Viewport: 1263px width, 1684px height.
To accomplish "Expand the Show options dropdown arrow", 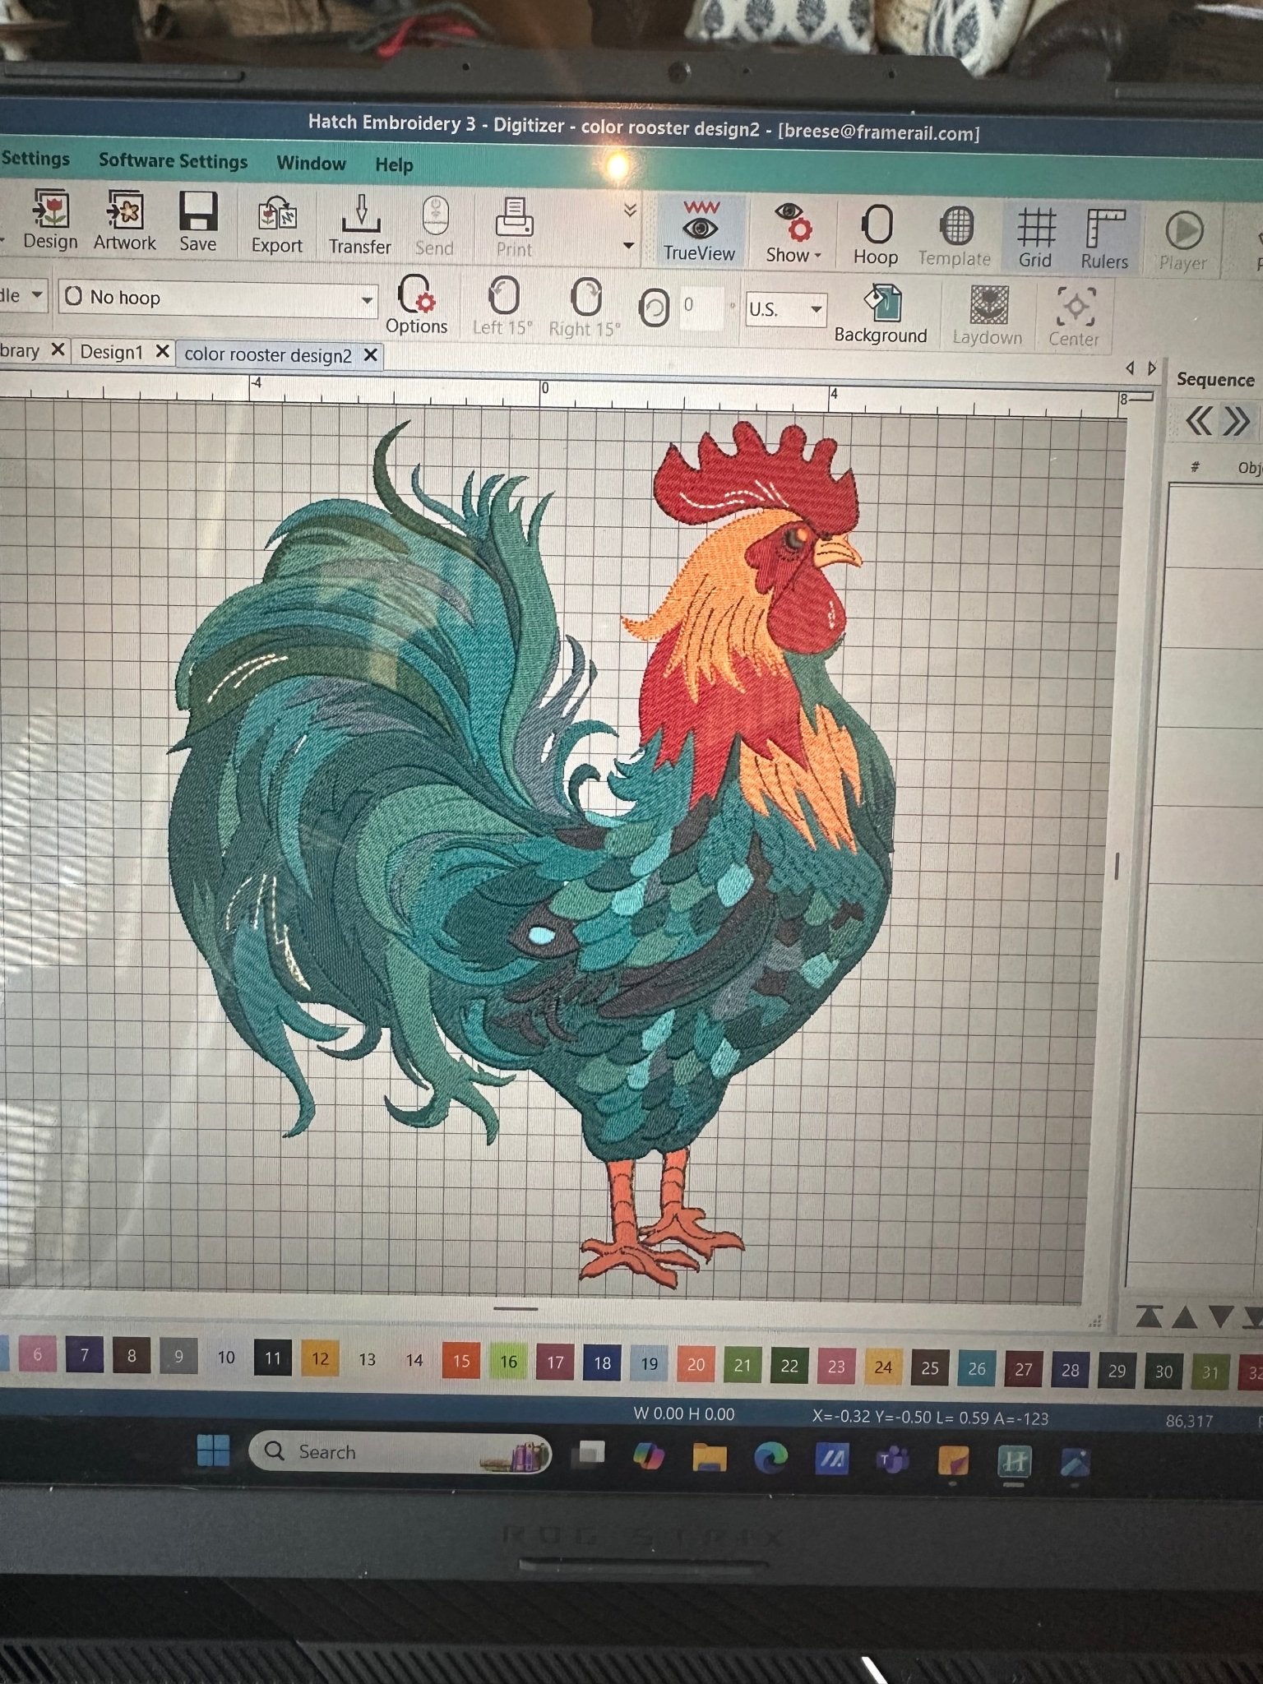I will coord(818,256).
